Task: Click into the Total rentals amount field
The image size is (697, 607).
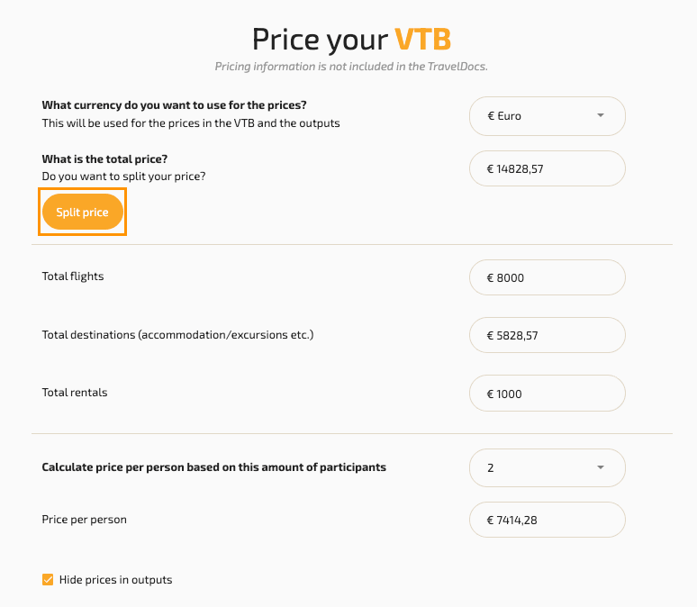Action: [x=548, y=394]
